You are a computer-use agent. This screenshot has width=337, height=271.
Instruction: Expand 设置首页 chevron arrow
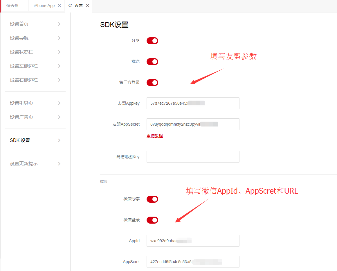(59, 24)
